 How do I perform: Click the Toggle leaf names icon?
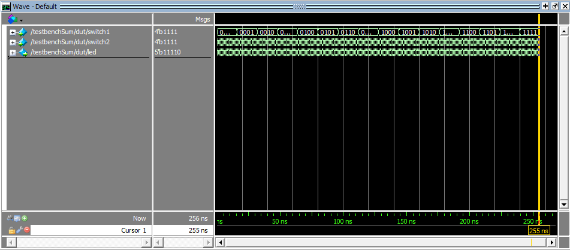(x=10, y=219)
